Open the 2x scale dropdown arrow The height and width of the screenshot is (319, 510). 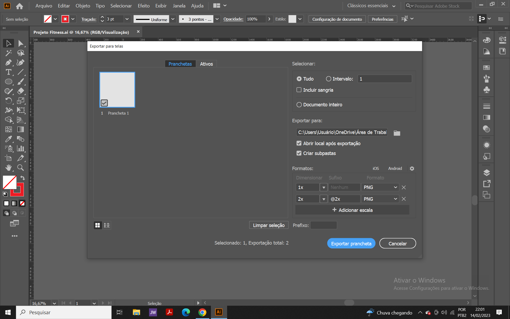coord(324,199)
